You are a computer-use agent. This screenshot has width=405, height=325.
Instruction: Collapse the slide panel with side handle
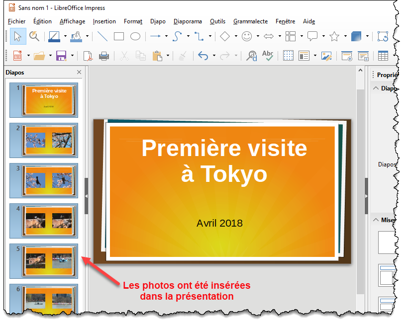(x=86, y=196)
